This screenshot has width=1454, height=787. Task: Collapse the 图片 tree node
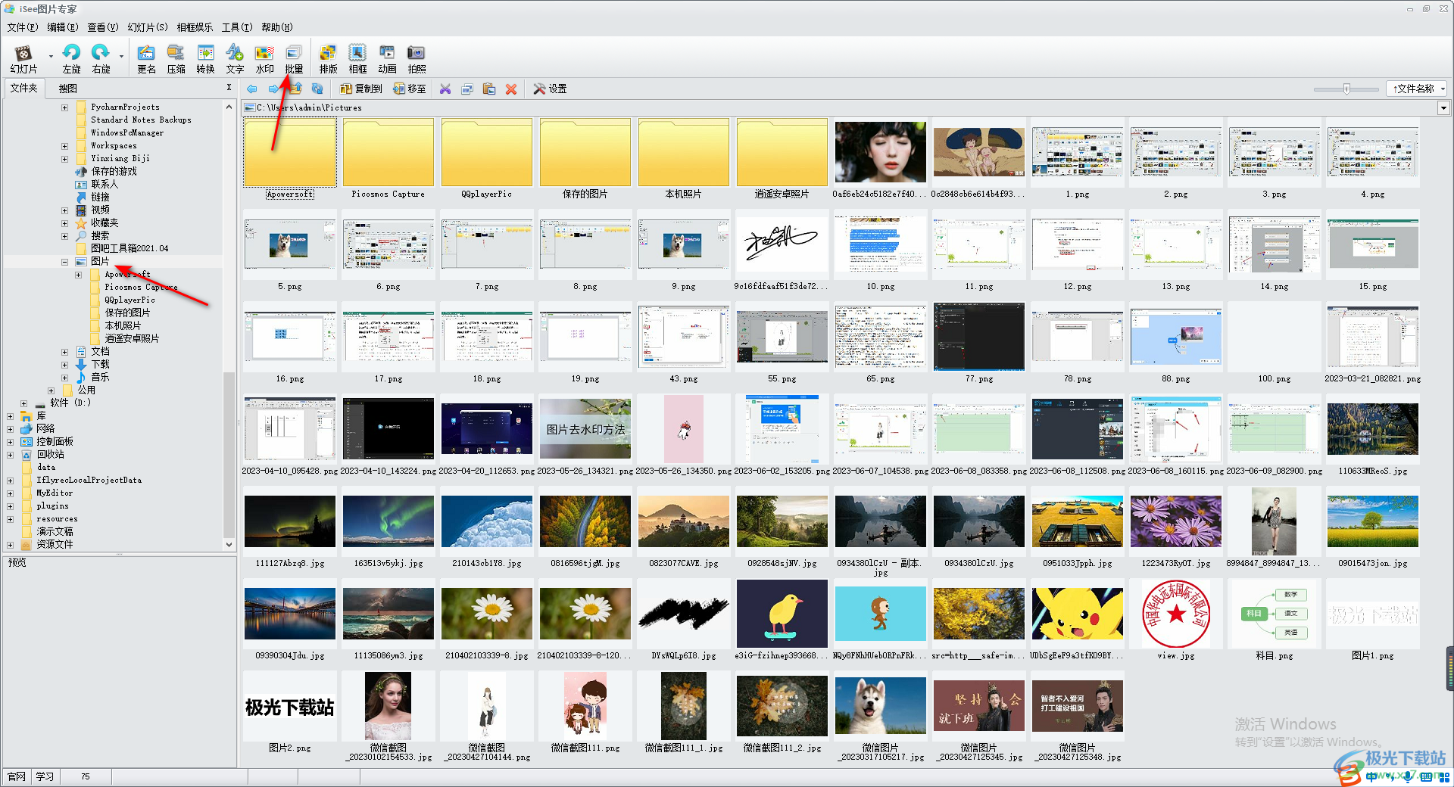pos(64,262)
